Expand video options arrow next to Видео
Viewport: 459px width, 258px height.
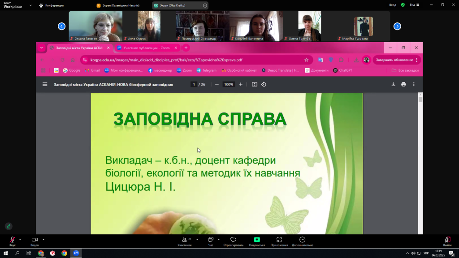pos(43,240)
